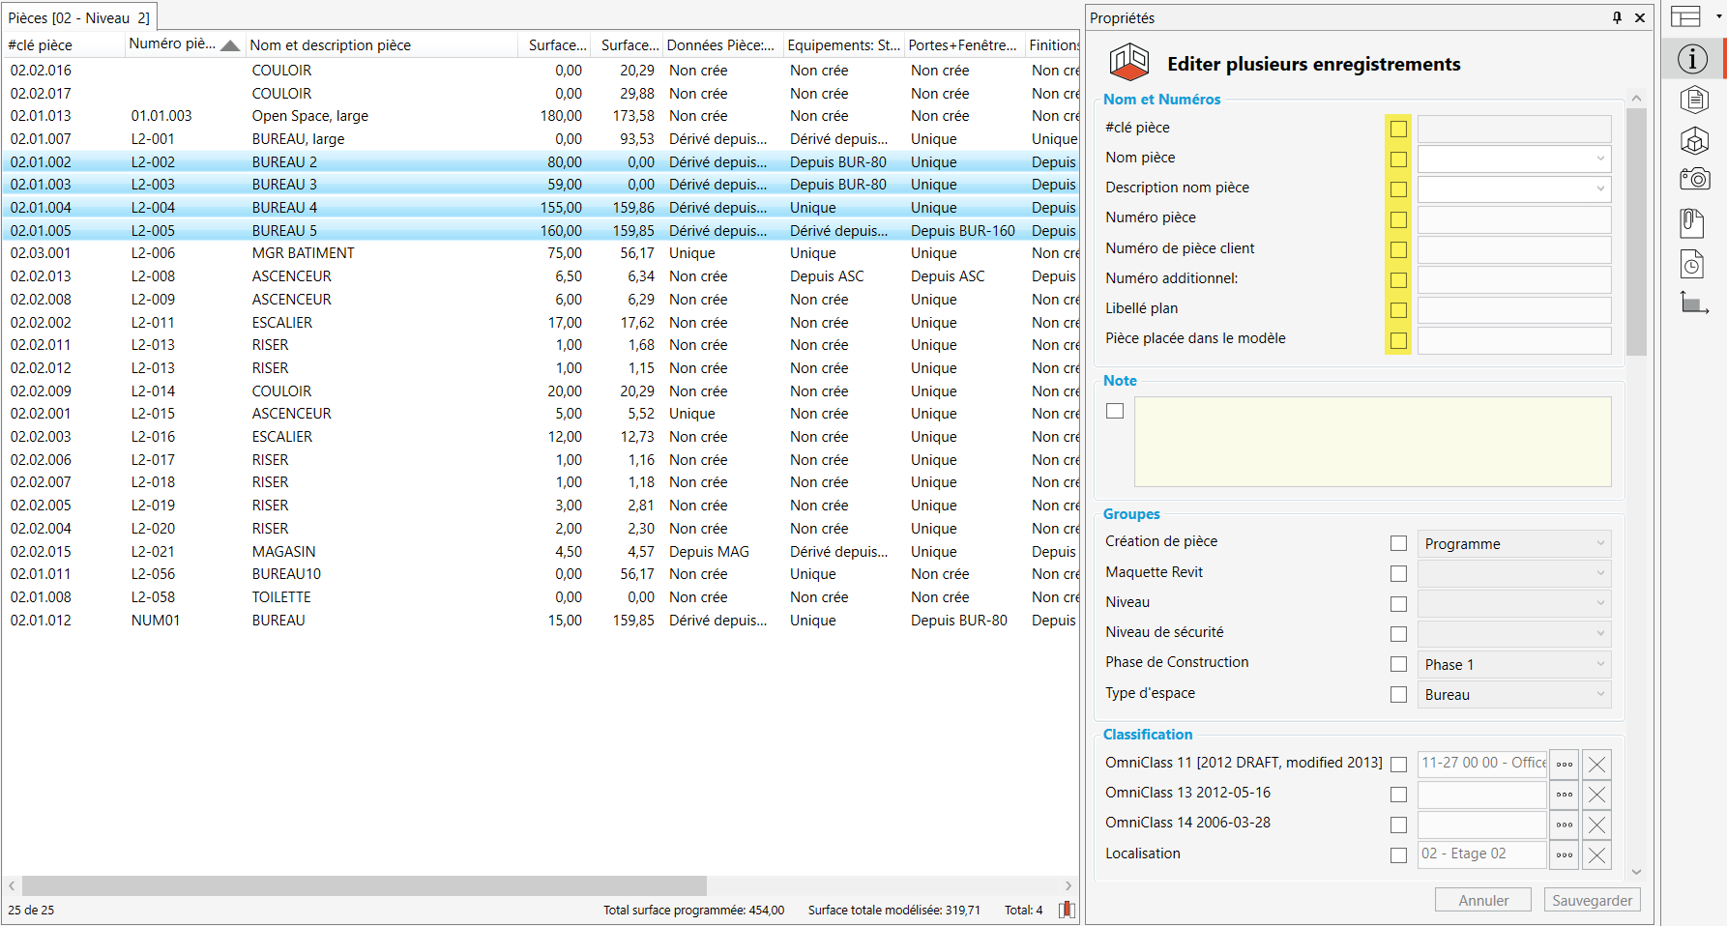This screenshot has width=1727, height=926.
Task: Open the 3D cube model icon
Action: coord(1694,141)
